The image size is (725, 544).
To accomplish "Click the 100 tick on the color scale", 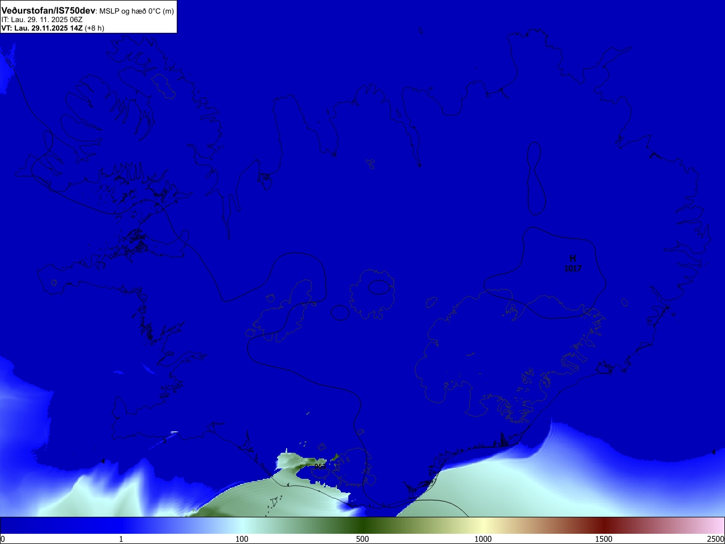I will coord(242,539).
